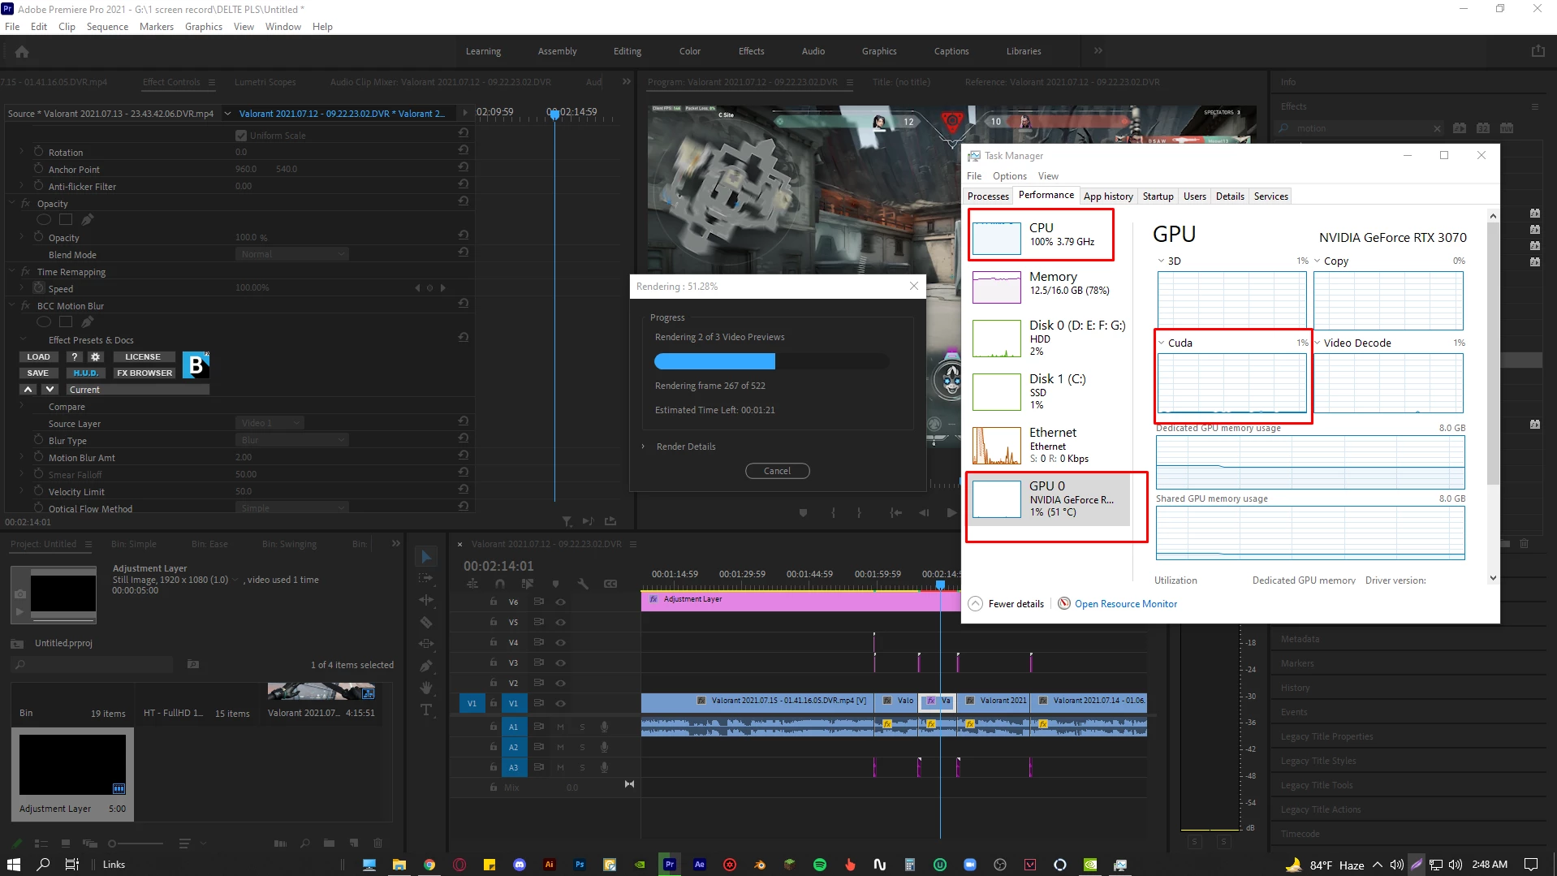Screen dimensions: 1557x876
Task: Click the BCC Boris FX logo
Action: point(196,365)
